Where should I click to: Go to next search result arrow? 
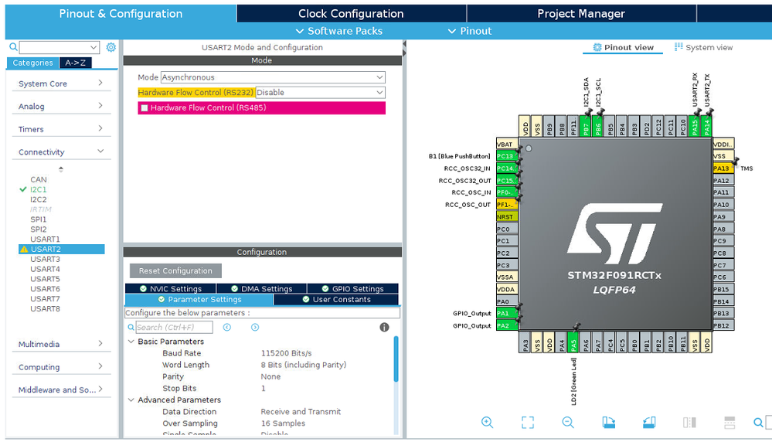click(x=255, y=328)
